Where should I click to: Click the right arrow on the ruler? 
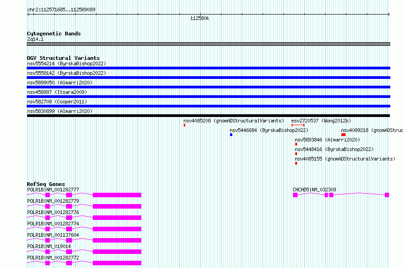(389, 14)
